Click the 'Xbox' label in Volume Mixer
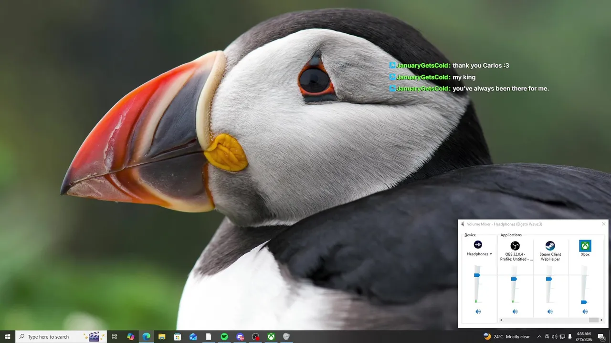This screenshot has width=611, height=343. click(585, 254)
